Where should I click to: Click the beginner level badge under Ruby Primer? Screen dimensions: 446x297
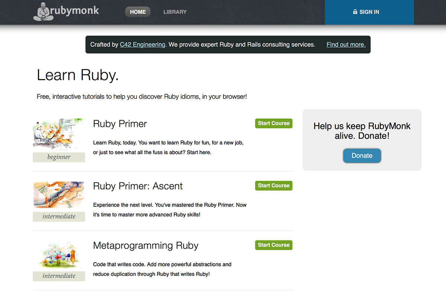pyautogui.click(x=59, y=157)
